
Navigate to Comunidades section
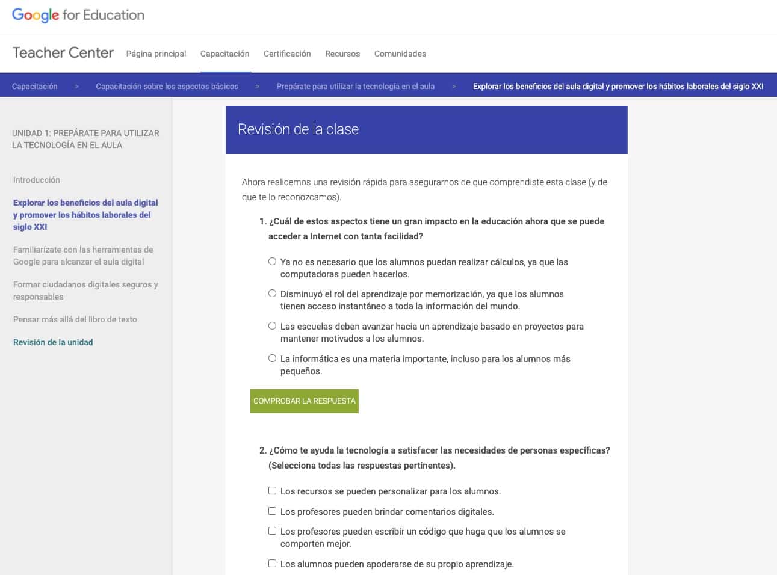pos(400,54)
